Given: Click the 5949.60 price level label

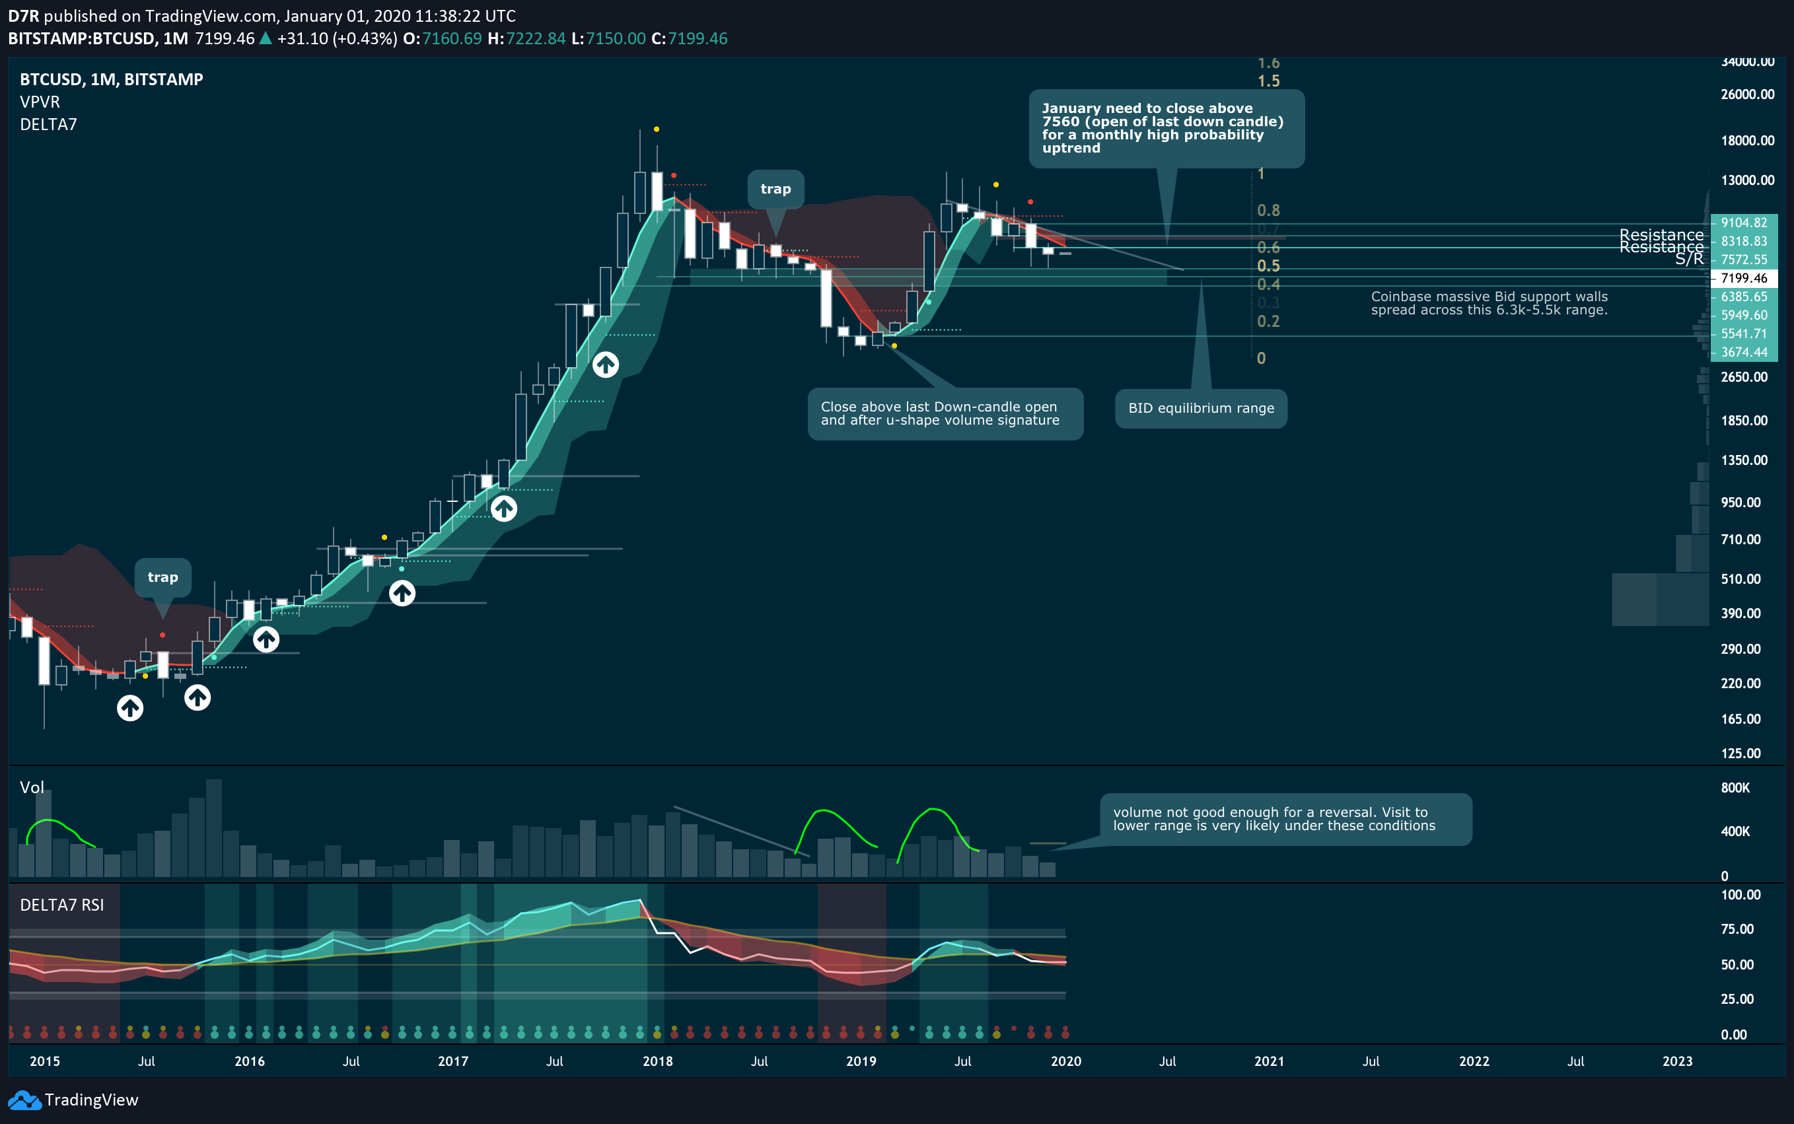Looking at the screenshot, I should pyautogui.click(x=1743, y=316).
